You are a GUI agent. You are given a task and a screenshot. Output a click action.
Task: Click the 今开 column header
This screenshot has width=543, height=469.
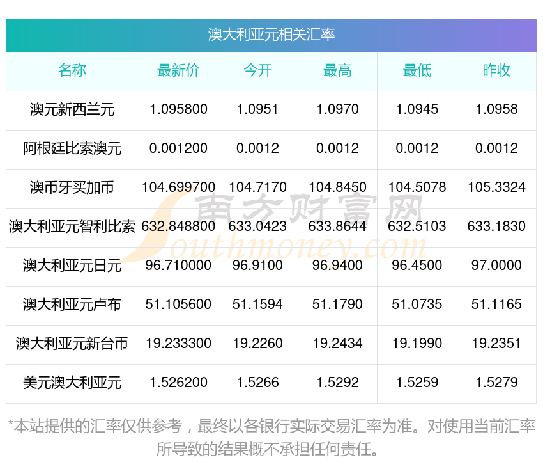coord(257,70)
